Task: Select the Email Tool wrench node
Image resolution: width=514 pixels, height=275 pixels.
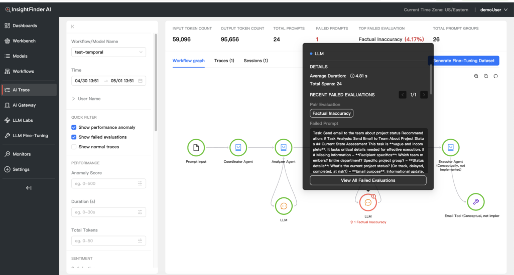Action: click(x=476, y=202)
